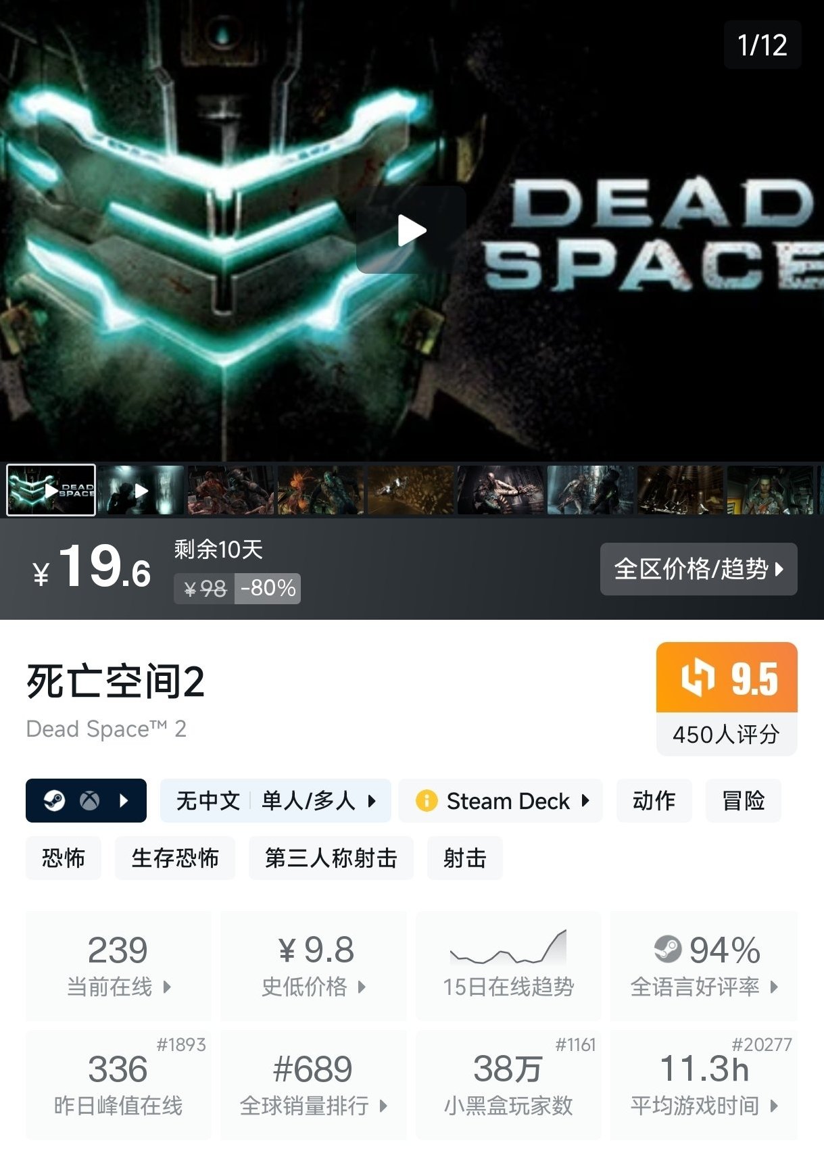The image size is (824, 1149).
Task: Open 全区价格/趋势 price trends
Action: coord(699,569)
